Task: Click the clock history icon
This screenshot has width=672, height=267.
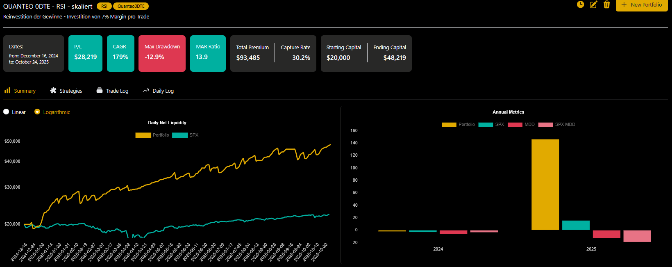Action: tap(580, 5)
